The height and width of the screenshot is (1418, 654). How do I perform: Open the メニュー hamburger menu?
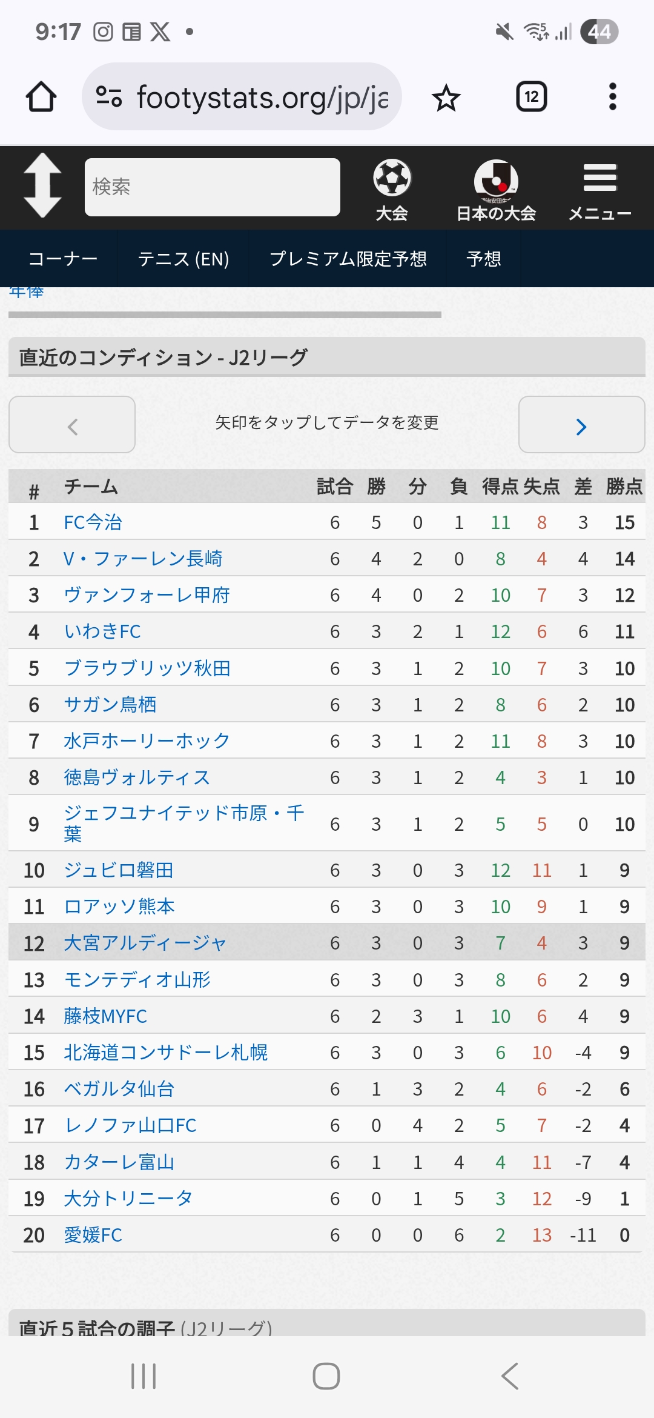600,189
